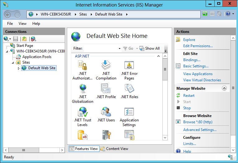The height and width of the screenshot is (163, 238).
Task: Click the Home icon in the address bar
Action: point(219,14)
